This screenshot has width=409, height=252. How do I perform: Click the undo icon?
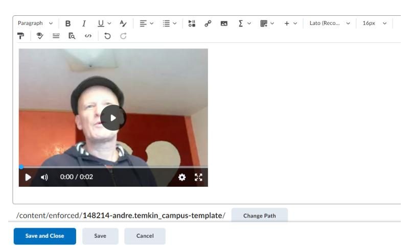click(x=107, y=36)
